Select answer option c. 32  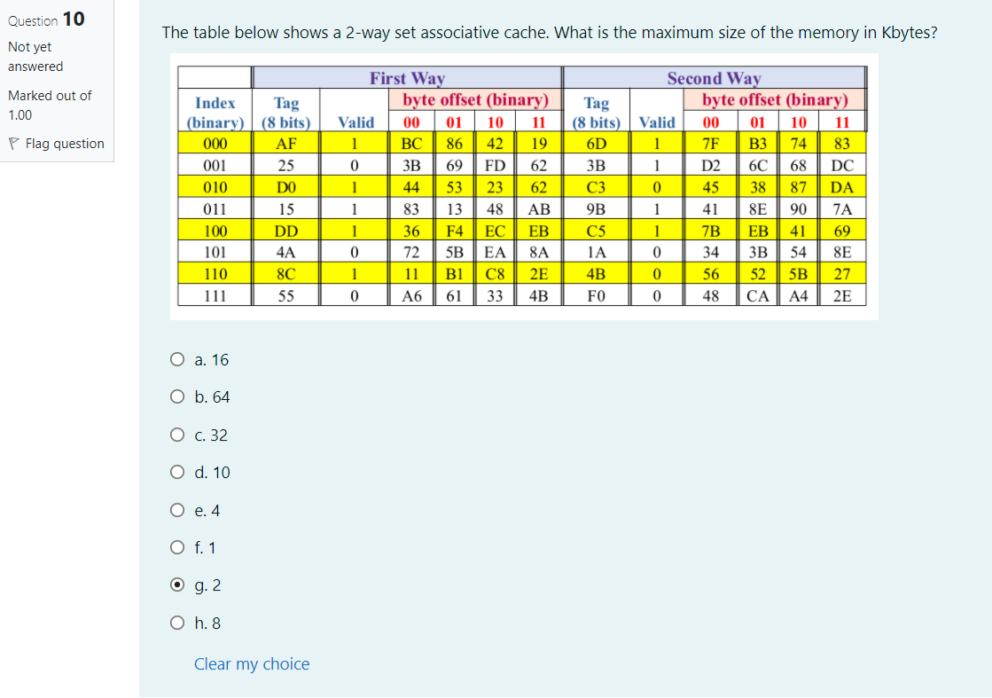pos(177,435)
